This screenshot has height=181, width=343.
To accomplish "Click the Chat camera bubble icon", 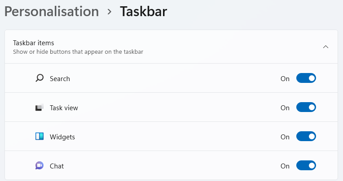I will (40, 166).
